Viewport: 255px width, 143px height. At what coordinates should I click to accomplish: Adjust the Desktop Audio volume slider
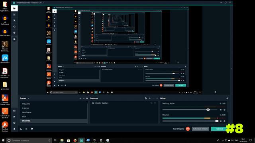coord(190,110)
